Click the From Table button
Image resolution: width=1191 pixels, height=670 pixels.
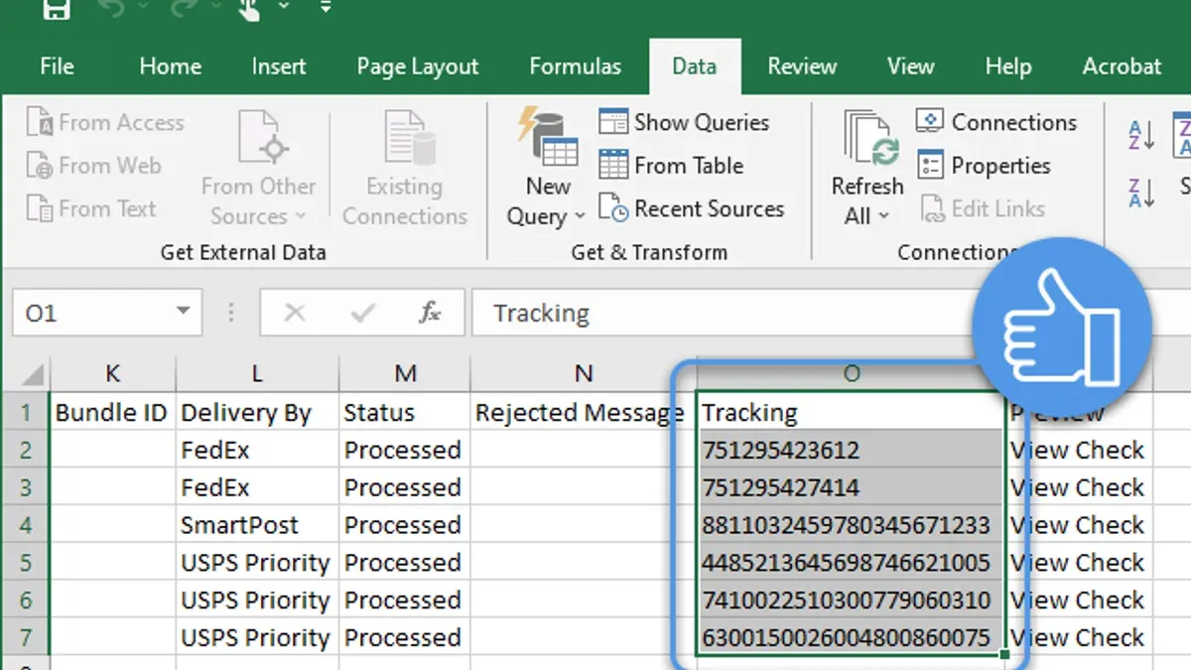[x=672, y=166]
